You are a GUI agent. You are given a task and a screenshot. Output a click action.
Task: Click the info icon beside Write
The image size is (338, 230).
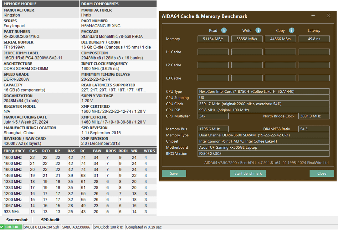pyautogui.click(x=258, y=30)
